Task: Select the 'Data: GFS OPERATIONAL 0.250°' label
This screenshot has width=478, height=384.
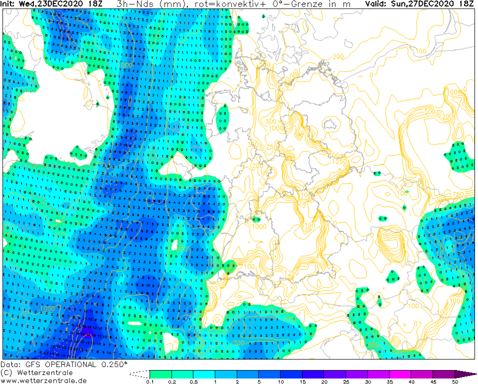Action: click(64, 364)
